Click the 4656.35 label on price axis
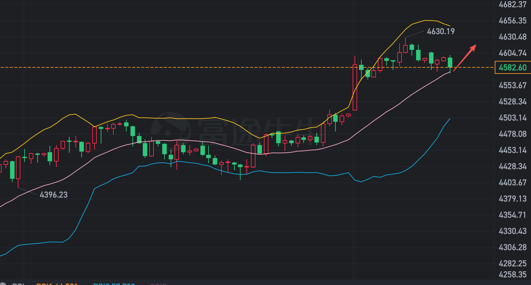Viewport: 531px width, 285px height. pos(513,21)
